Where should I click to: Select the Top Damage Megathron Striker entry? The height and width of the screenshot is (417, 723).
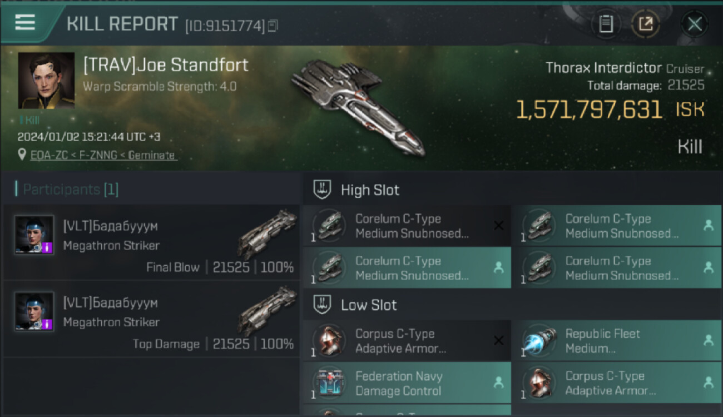[x=151, y=319]
